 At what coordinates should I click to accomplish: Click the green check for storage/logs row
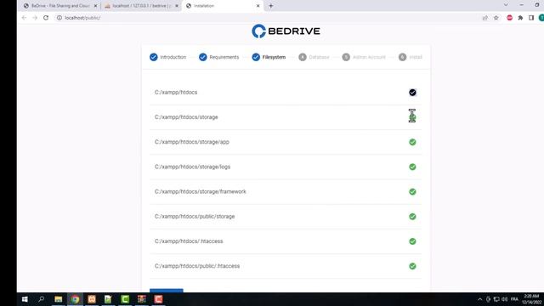tap(412, 167)
